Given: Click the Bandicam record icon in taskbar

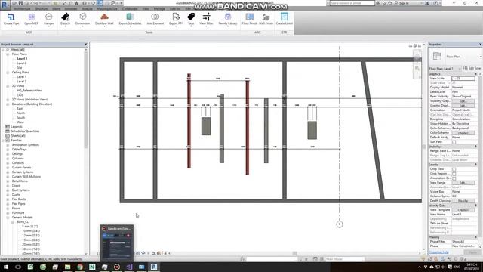Looking at the screenshot, I should 117,267.
